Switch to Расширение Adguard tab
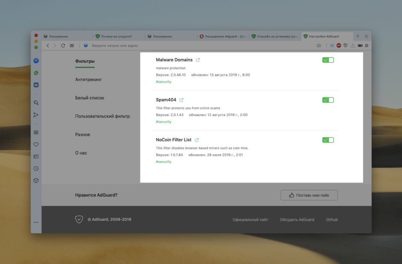Image resolution: width=402 pixels, height=264 pixels. [x=223, y=37]
